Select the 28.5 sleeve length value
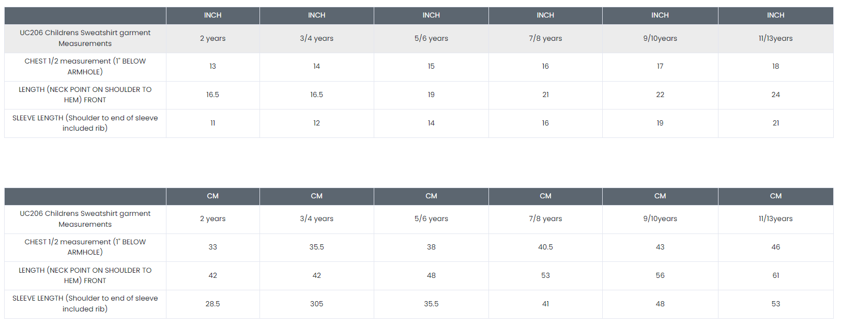Image resolution: width=841 pixels, height=328 pixels. pyautogui.click(x=212, y=304)
